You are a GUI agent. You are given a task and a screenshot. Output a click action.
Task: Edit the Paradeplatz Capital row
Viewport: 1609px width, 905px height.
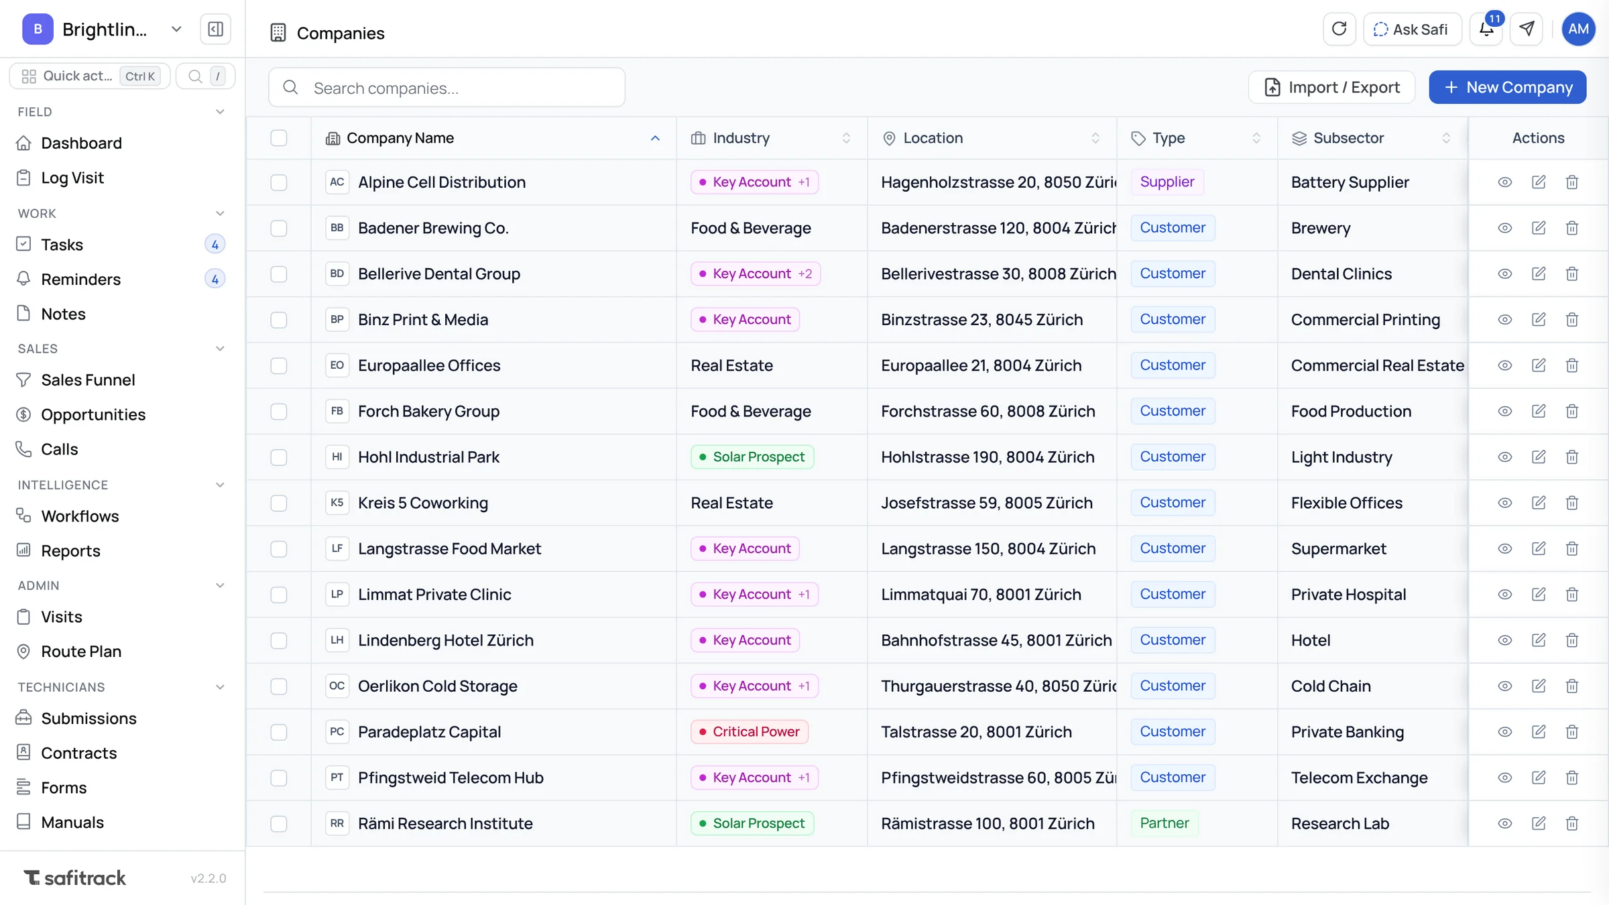[x=1539, y=732]
